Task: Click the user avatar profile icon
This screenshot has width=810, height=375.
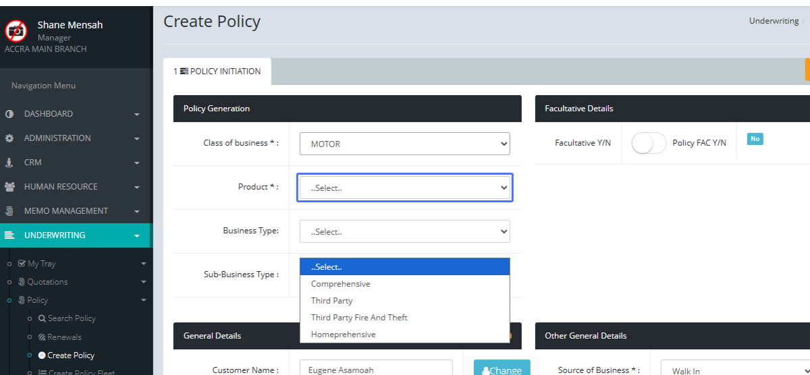Action: point(16,31)
